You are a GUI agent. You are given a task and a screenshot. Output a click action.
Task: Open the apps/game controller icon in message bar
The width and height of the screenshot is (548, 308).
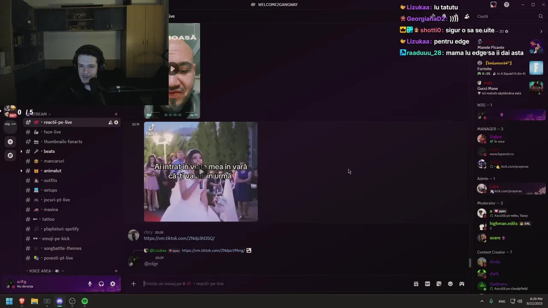462,284
